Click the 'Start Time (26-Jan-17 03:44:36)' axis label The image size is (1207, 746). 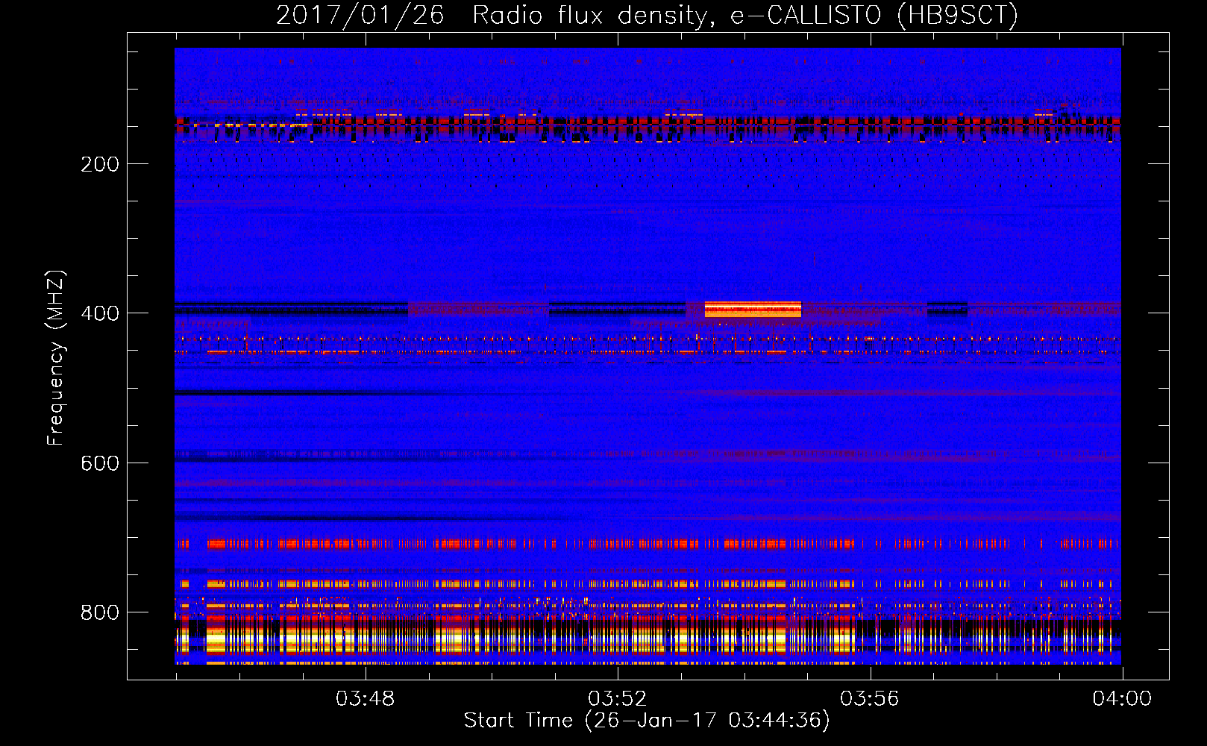click(x=647, y=721)
